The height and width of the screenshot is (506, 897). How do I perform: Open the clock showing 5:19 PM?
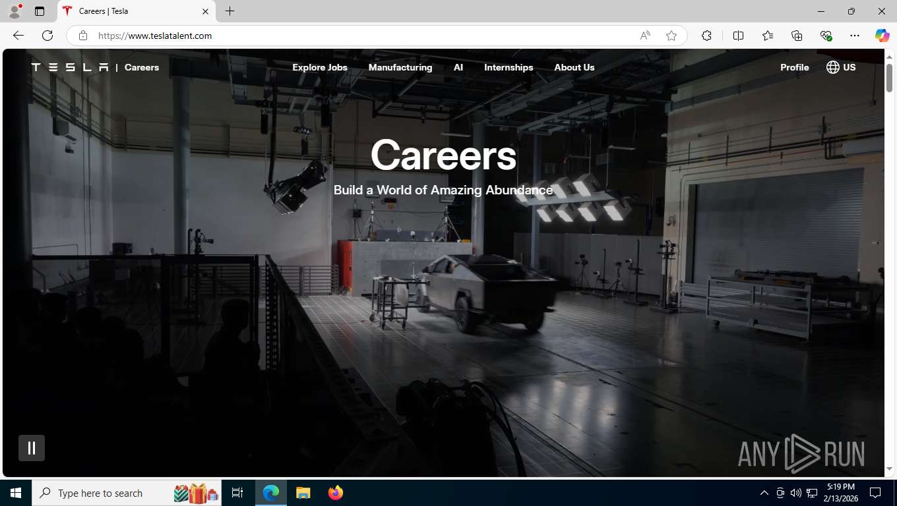coord(841,493)
